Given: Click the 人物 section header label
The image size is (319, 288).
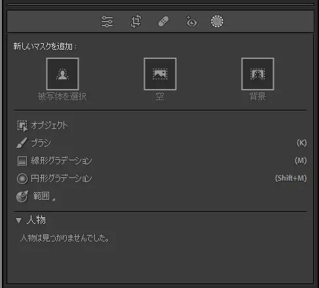Looking at the screenshot, I should click(36, 220).
